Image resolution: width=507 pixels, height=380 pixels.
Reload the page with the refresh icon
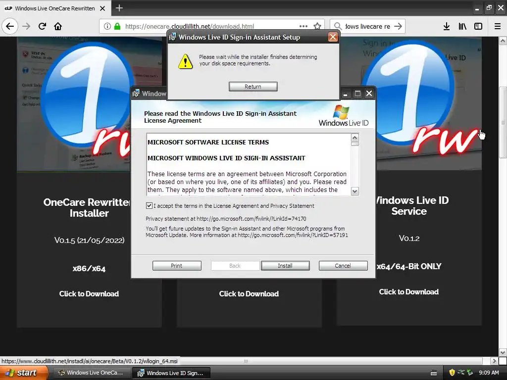pyautogui.click(x=42, y=26)
